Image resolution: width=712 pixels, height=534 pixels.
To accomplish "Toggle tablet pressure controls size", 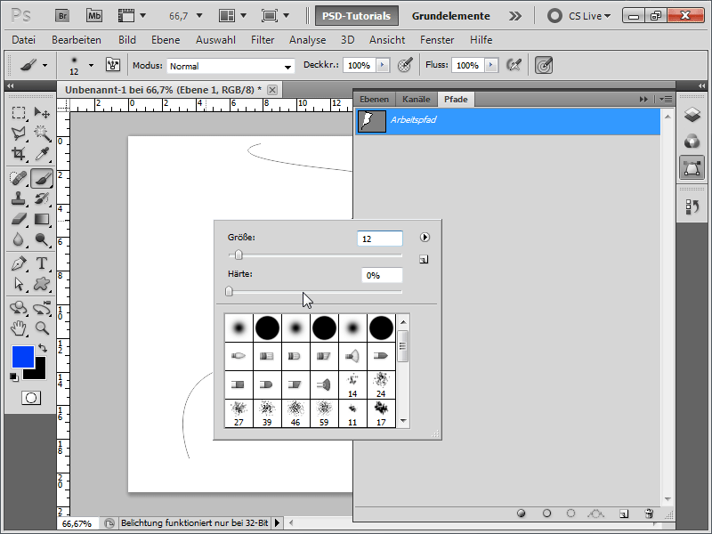I will (544, 65).
